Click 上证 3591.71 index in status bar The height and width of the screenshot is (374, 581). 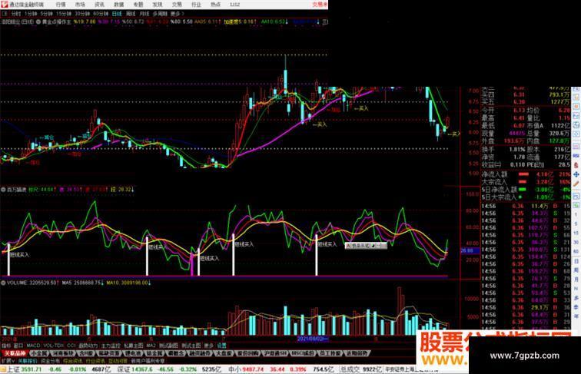25,369
